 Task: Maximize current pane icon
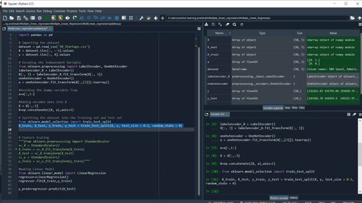point(124,18)
